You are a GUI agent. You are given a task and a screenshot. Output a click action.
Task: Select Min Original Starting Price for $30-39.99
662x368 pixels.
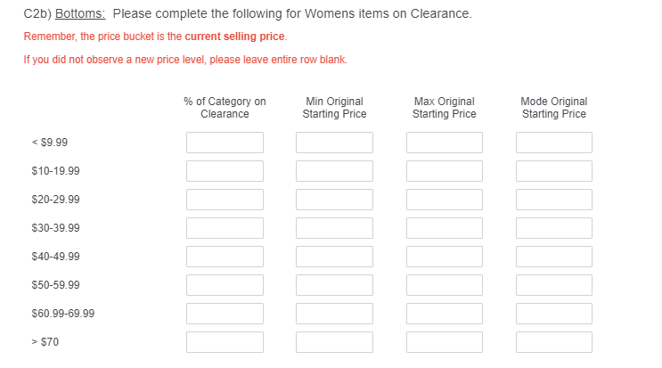point(334,228)
